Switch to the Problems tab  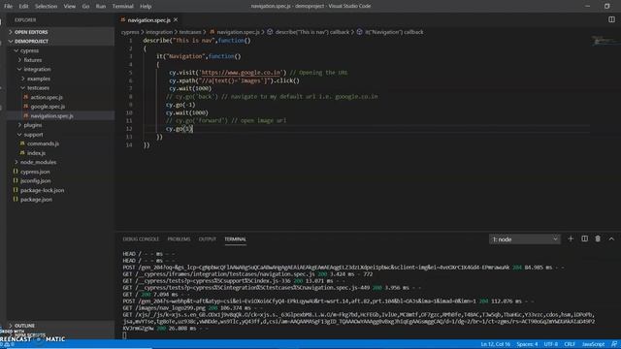179,239
